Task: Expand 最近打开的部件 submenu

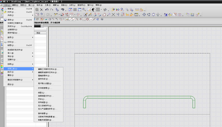Action: point(19,80)
